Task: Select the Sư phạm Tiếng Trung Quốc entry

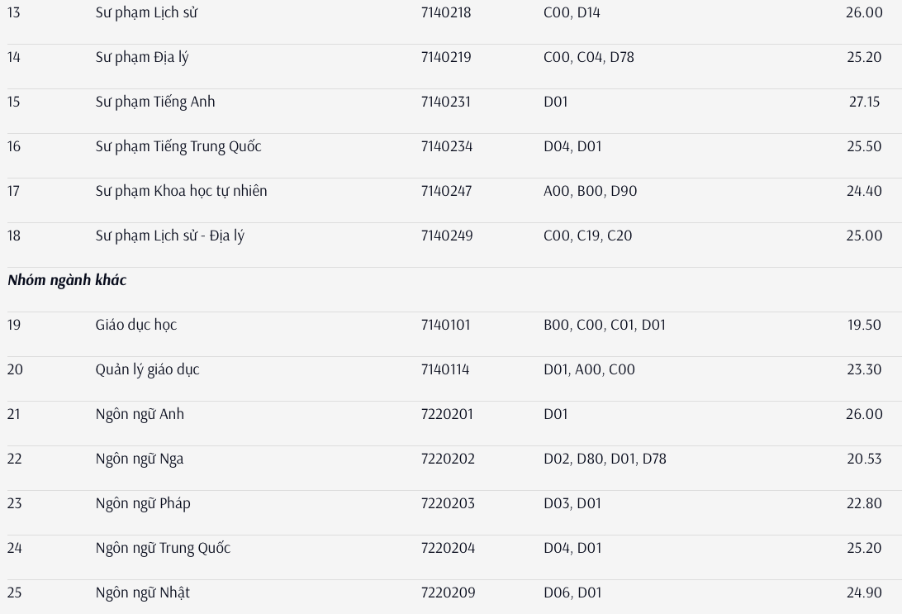Action: [178, 146]
